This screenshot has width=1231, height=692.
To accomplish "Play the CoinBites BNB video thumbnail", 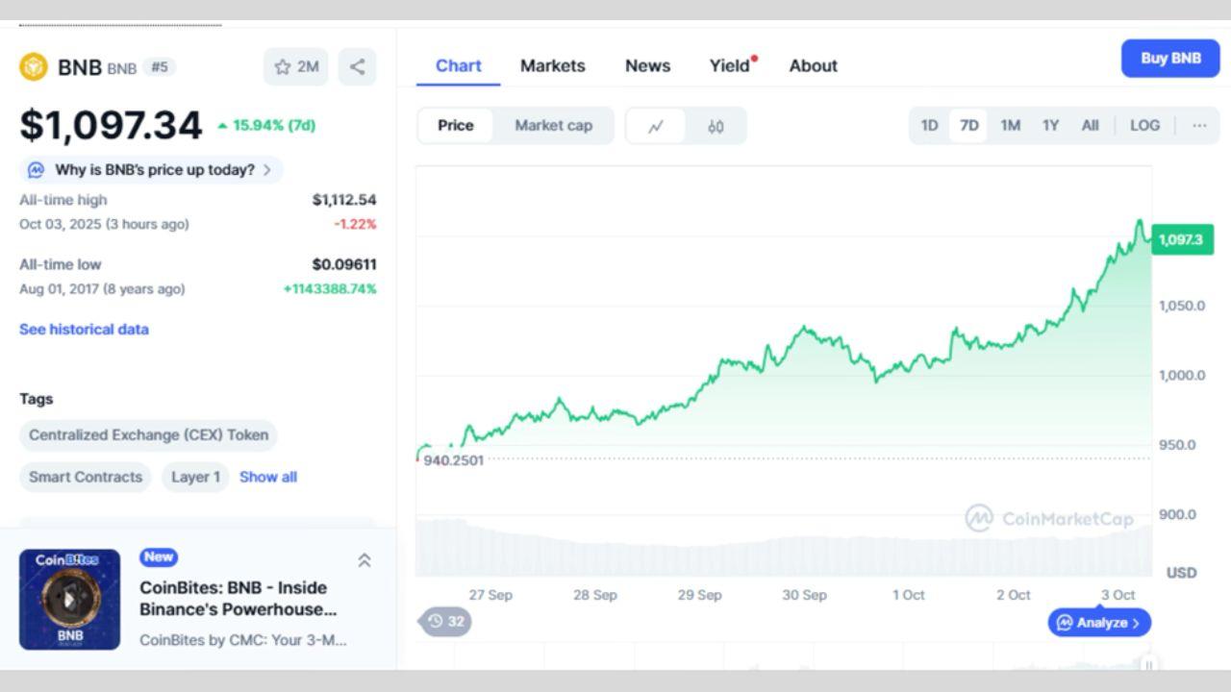I will click(69, 599).
